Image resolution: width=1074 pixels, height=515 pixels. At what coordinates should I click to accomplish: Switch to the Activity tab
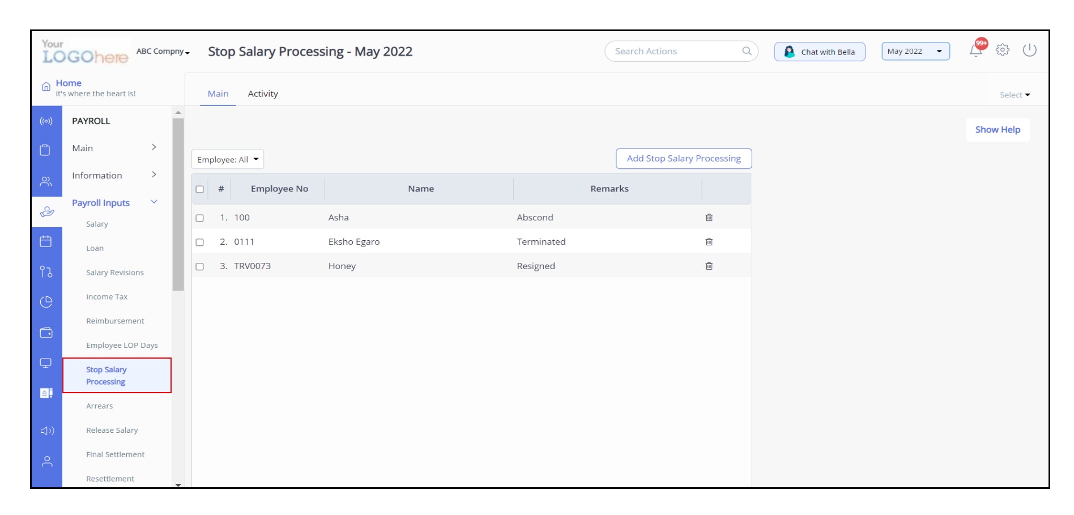pyautogui.click(x=263, y=94)
